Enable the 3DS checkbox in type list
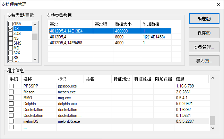 [11, 34]
